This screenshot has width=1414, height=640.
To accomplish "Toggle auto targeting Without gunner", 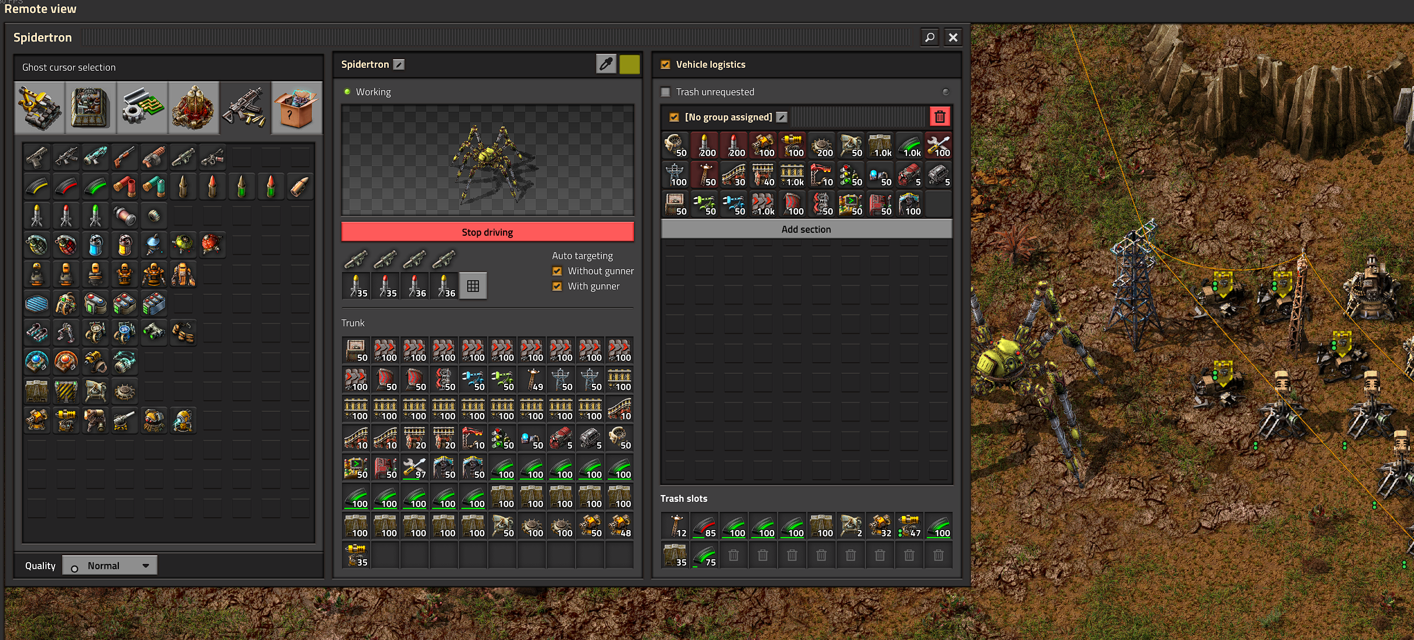I will 557,271.
